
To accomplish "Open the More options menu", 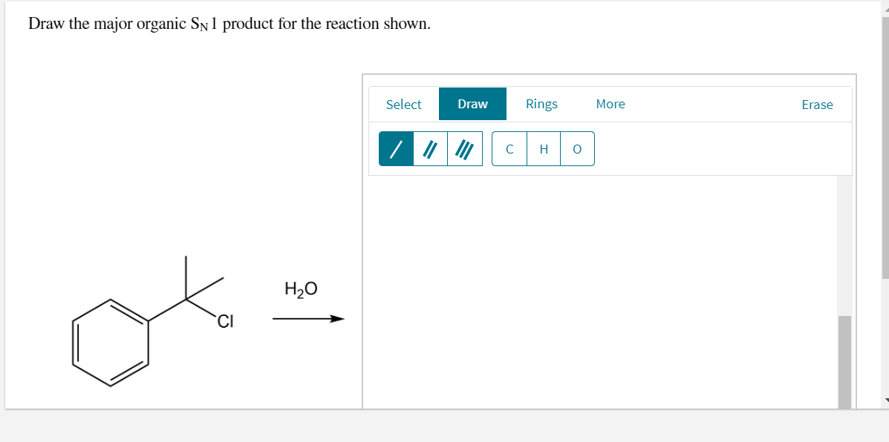I will (x=610, y=104).
